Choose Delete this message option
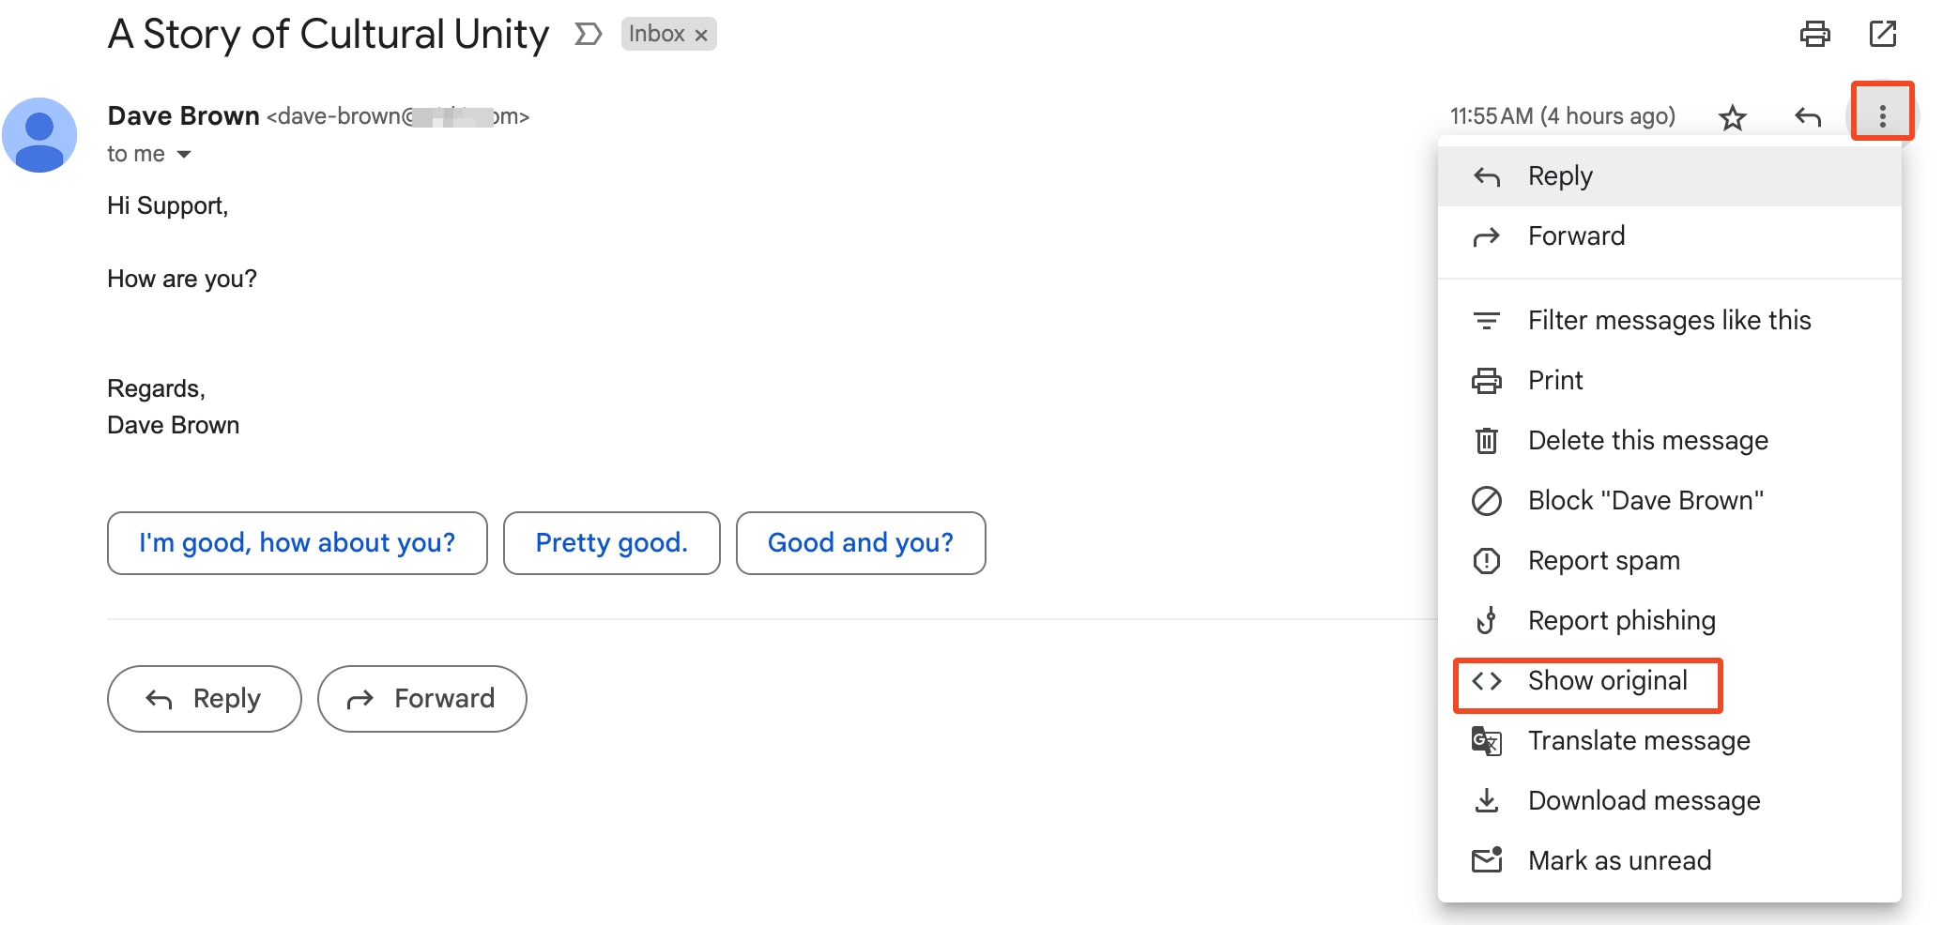Viewport: 1943px width, 925px height. click(1647, 441)
